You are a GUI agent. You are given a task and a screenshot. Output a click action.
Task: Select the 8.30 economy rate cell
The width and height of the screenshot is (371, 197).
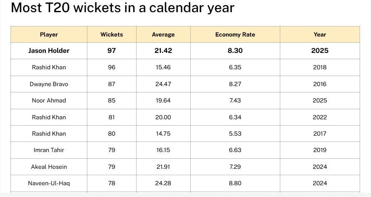[x=235, y=51]
